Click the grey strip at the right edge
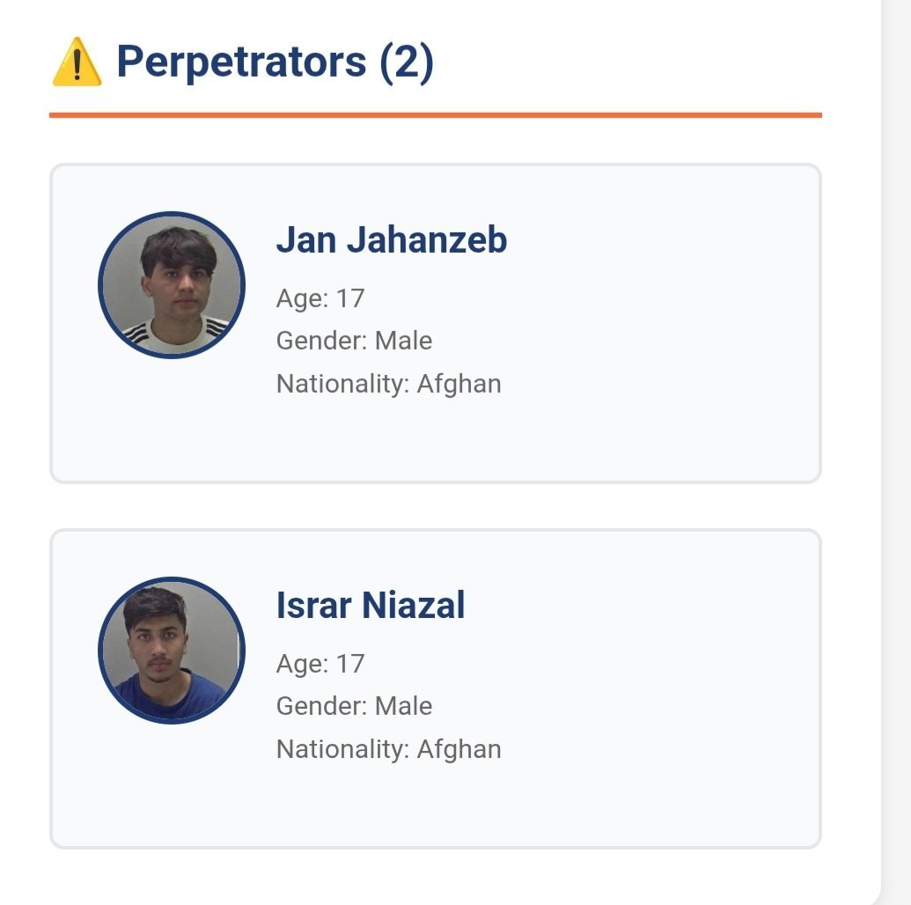This screenshot has height=905, width=911. [896, 440]
